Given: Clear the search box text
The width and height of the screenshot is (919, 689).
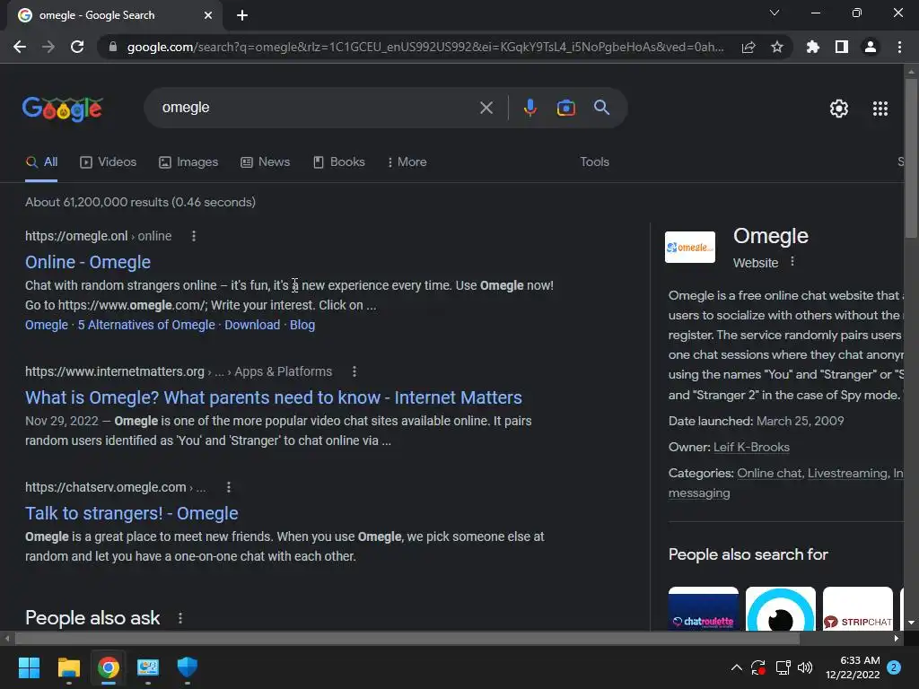Looking at the screenshot, I should (486, 108).
